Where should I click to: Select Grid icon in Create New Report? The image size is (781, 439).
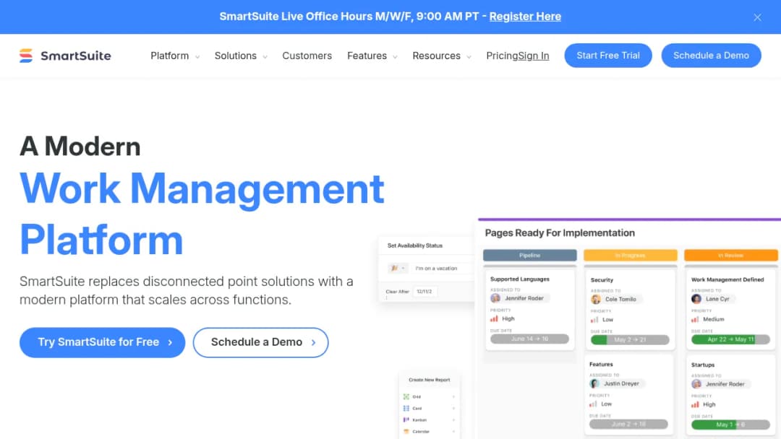coord(406,396)
